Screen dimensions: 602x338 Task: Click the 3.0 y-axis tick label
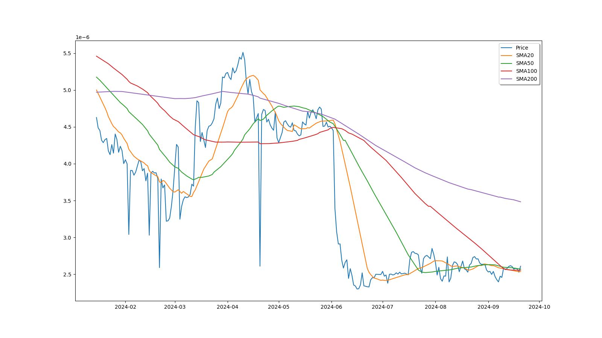pyautogui.click(x=67, y=238)
